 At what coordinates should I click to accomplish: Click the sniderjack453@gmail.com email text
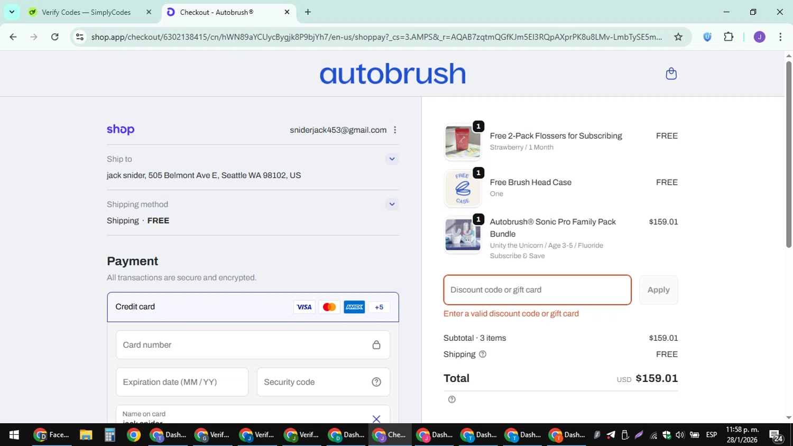(338, 130)
